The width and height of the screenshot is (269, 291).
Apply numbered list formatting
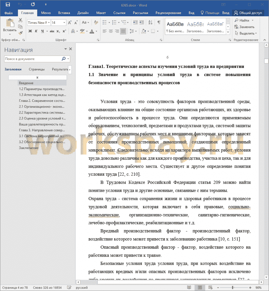pyautogui.click(x=114, y=22)
